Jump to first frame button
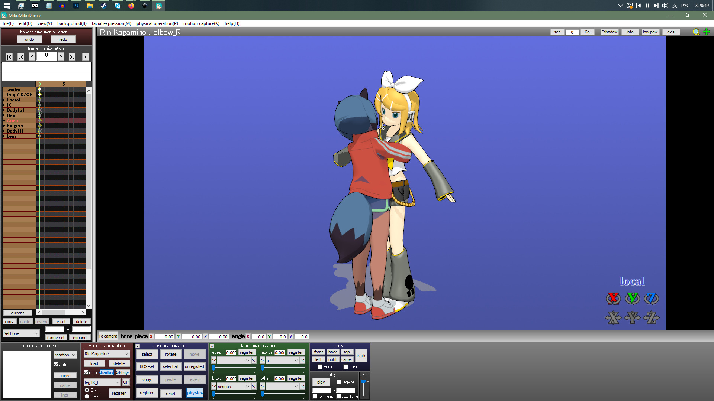 point(9,57)
